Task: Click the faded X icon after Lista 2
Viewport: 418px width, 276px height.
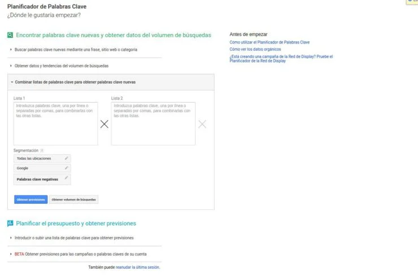Action: (202, 124)
